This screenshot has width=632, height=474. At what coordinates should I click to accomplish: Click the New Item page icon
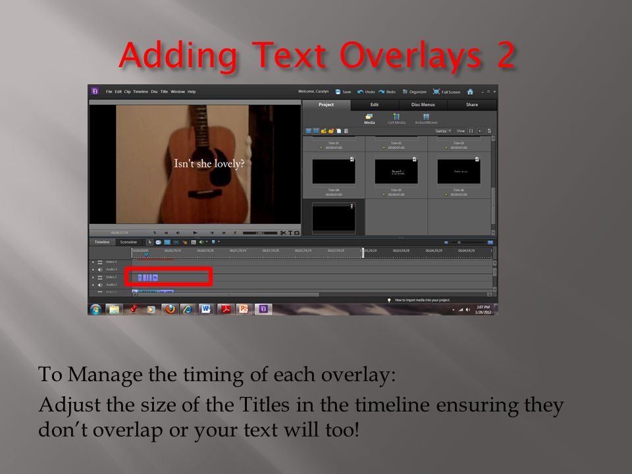[339, 131]
